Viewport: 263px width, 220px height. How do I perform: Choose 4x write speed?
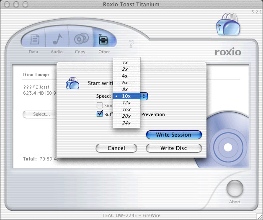(126, 76)
